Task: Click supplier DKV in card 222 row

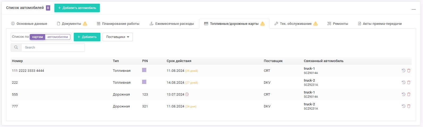Action: [267, 82]
